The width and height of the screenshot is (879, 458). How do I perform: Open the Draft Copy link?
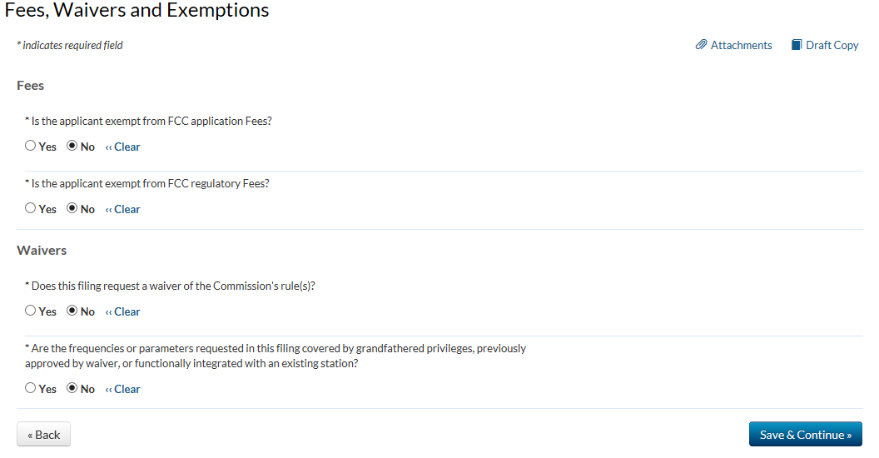(x=832, y=46)
